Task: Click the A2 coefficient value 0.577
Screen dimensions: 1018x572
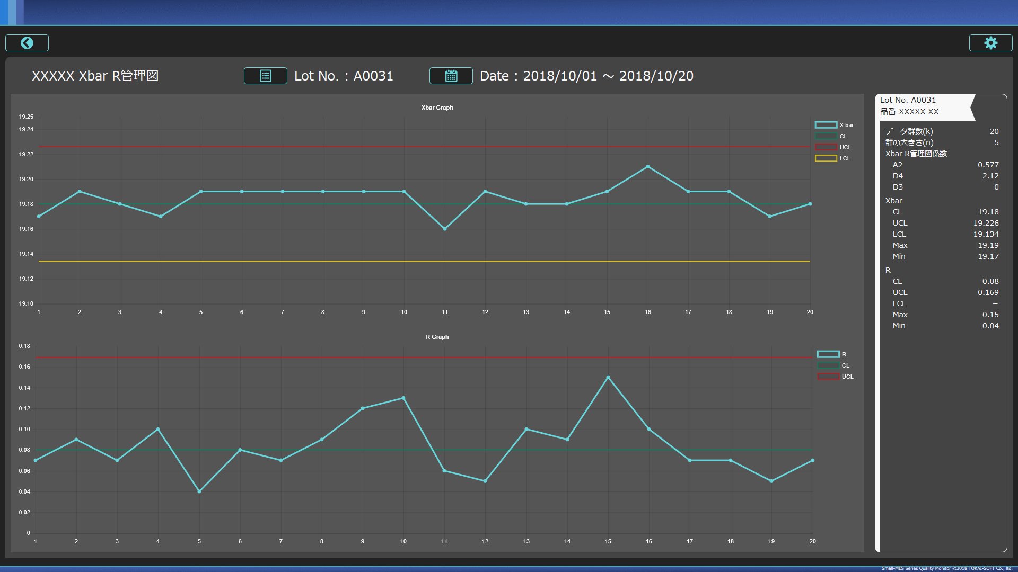Action: coord(988,165)
